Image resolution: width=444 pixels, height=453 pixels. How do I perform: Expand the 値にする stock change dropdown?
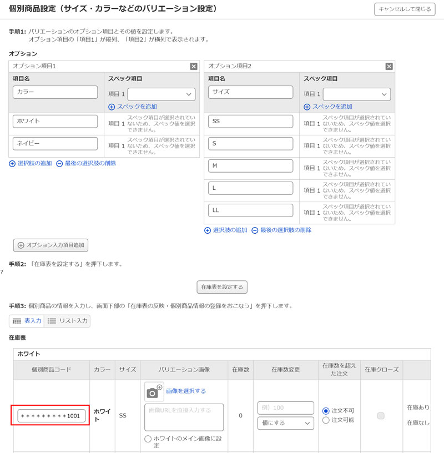pyautogui.click(x=285, y=423)
